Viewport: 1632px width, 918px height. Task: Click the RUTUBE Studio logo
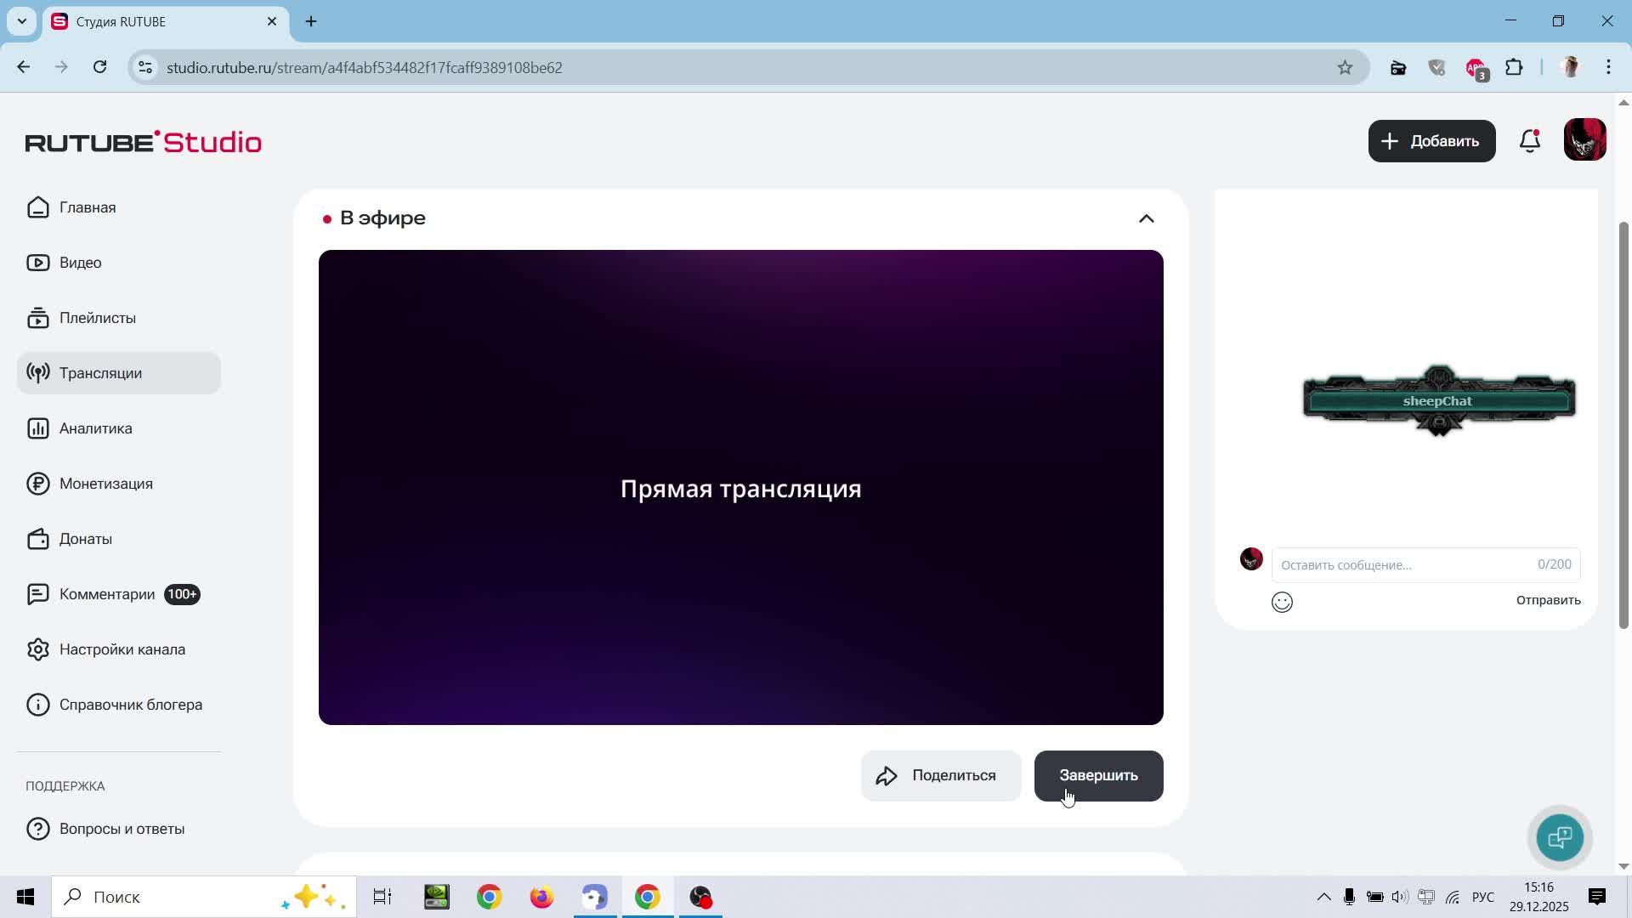click(x=143, y=142)
